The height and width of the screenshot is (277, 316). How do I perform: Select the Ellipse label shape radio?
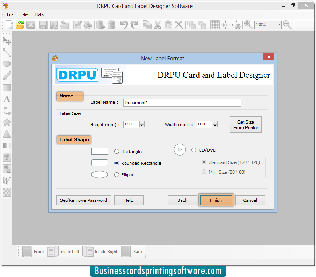pos(117,175)
